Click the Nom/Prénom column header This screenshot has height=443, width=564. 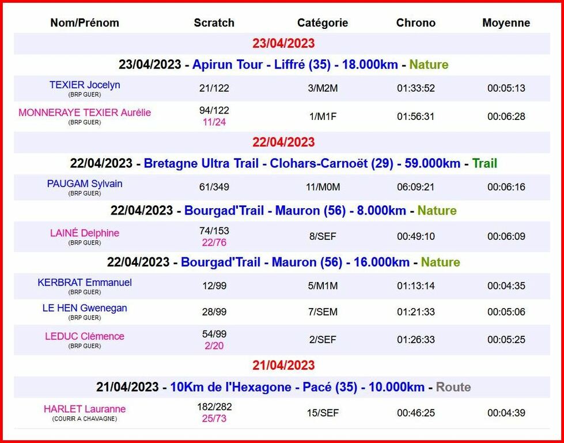[x=85, y=23]
